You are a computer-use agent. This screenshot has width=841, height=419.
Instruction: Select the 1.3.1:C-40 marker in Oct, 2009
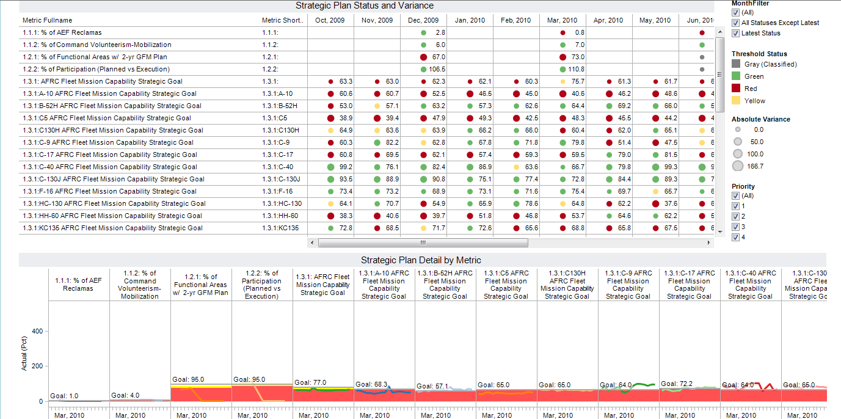pyautogui.click(x=330, y=167)
